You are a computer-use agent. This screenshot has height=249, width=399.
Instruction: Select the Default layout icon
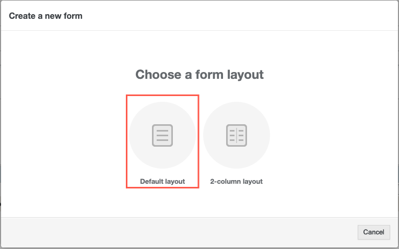coord(162,135)
